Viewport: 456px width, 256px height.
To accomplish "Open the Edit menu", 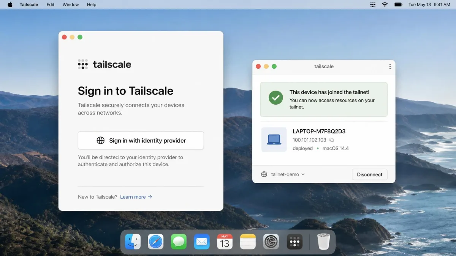I will coord(51,5).
